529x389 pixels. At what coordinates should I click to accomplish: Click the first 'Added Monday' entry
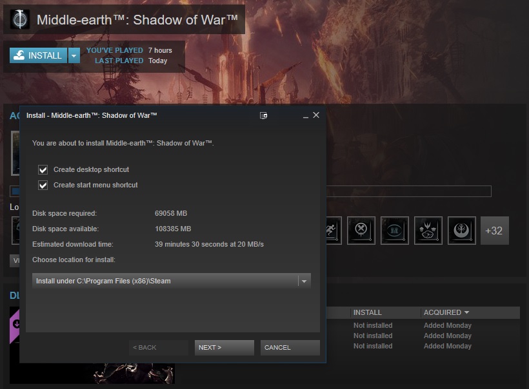tap(447, 325)
